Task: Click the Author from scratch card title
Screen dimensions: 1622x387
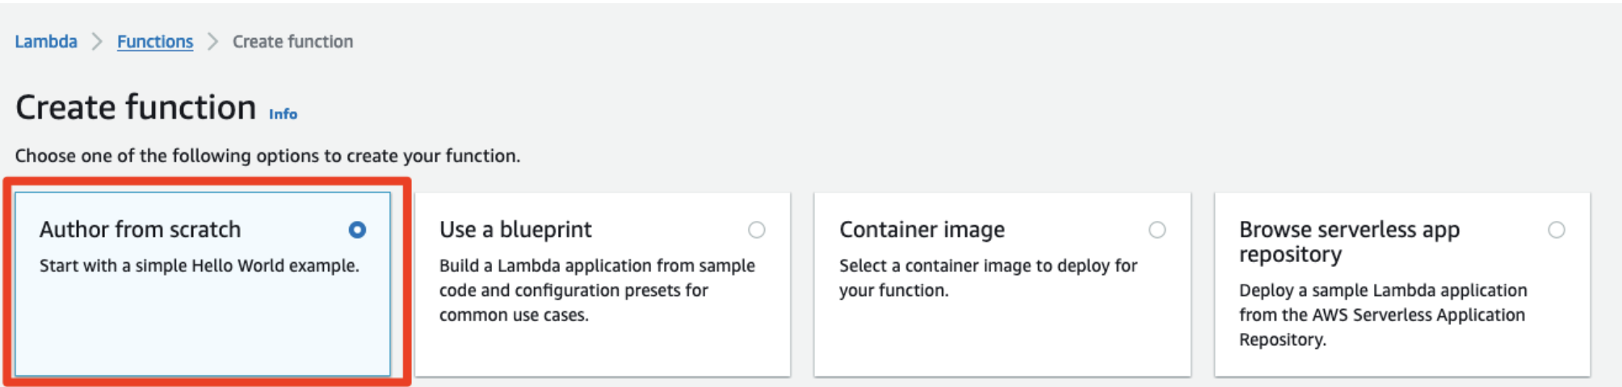Action: pyautogui.click(x=140, y=230)
